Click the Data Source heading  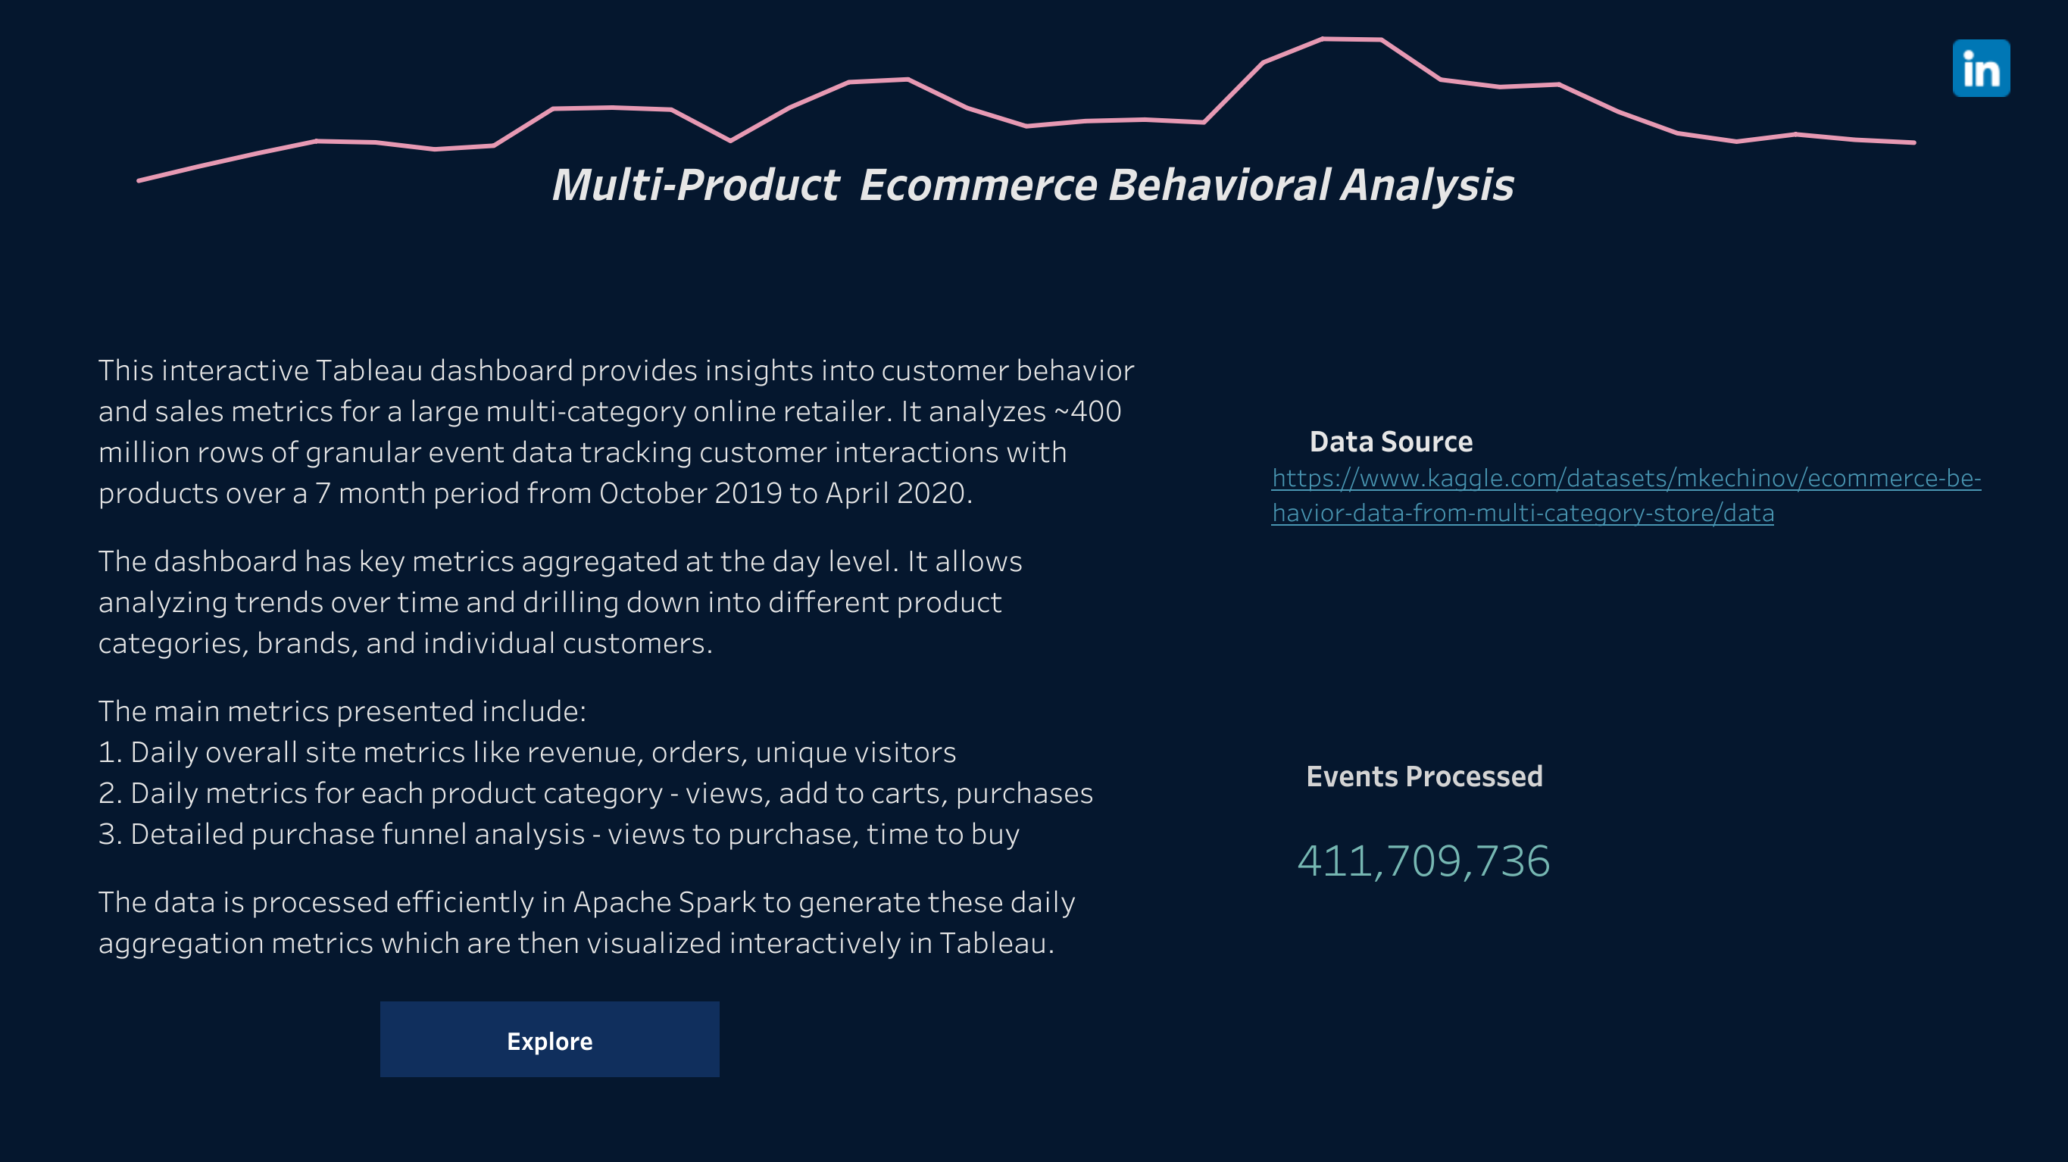tap(1391, 442)
